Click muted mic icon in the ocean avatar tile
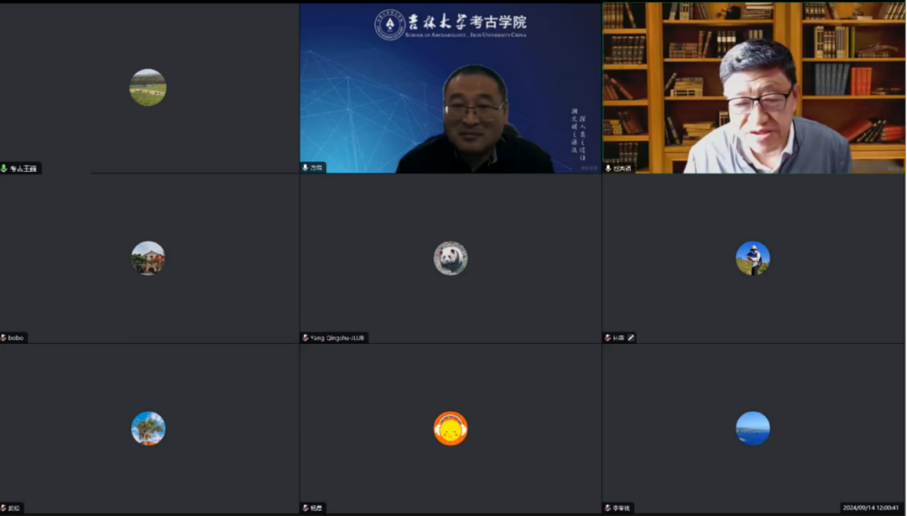The image size is (907, 516). (607, 508)
